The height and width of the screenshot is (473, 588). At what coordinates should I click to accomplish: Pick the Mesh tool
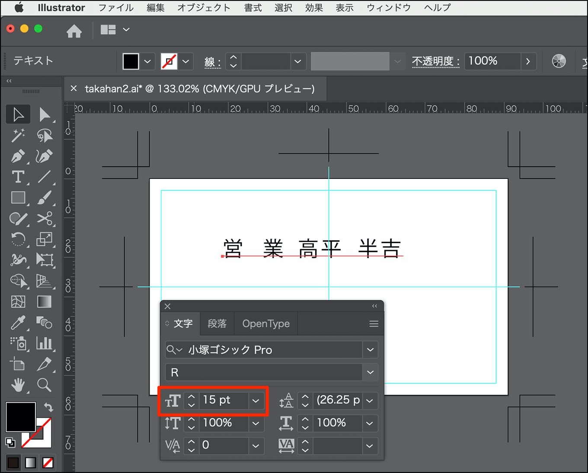[18, 302]
